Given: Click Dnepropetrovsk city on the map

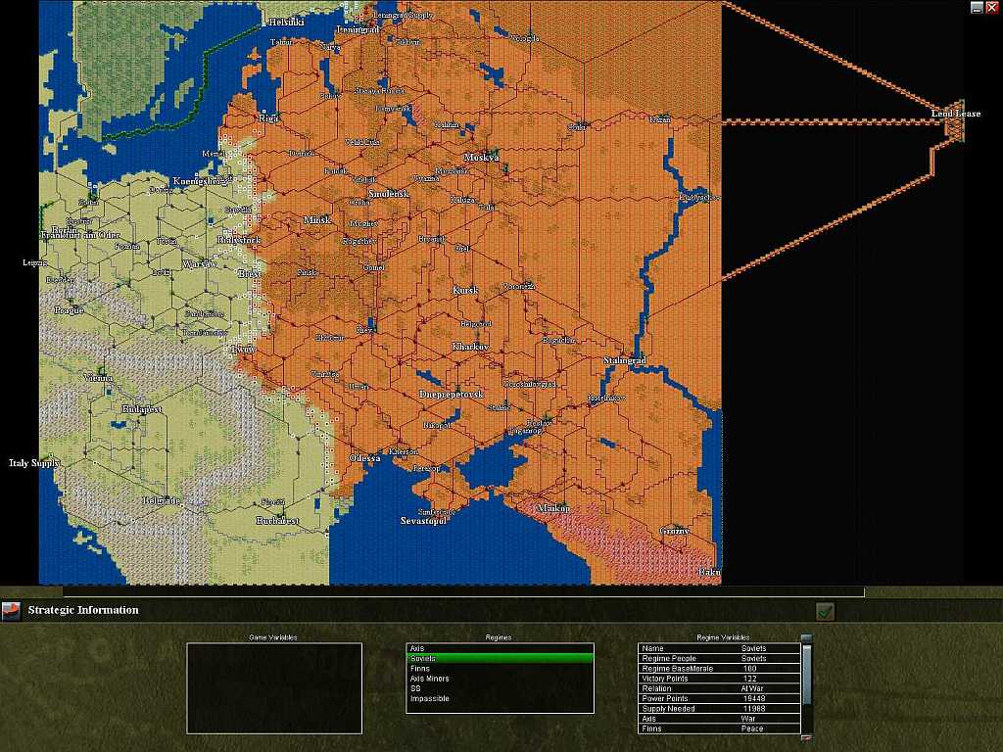Looking at the screenshot, I should (451, 395).
